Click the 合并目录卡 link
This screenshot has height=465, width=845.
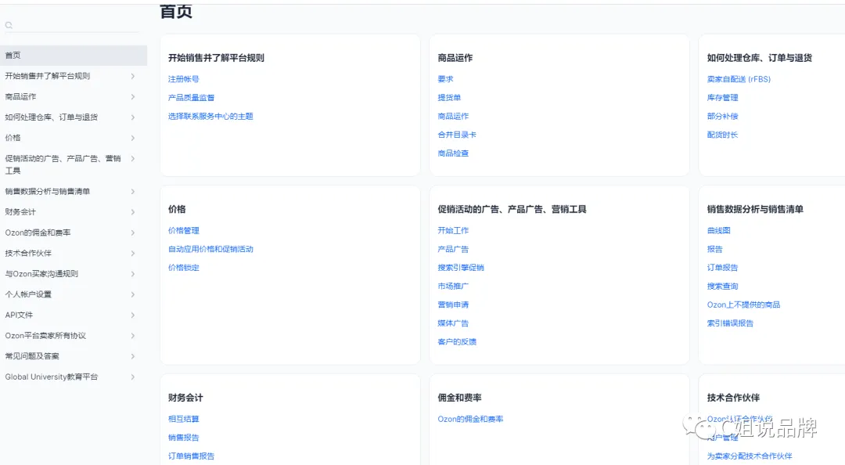[457, 135]
